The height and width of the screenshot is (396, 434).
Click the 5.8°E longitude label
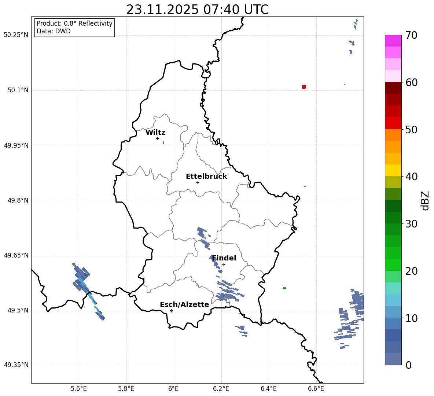point(126,389)
